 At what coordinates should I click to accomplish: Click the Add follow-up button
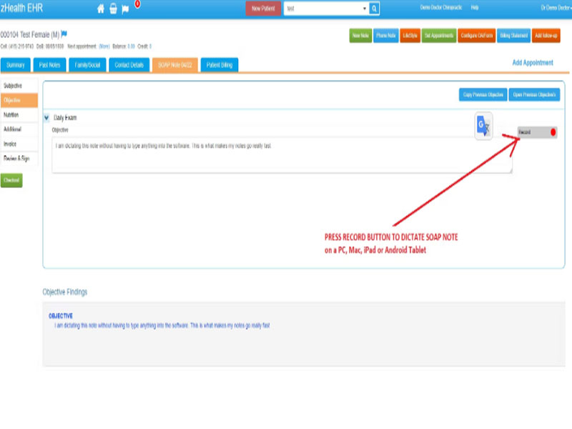click(x=546, y=35)
